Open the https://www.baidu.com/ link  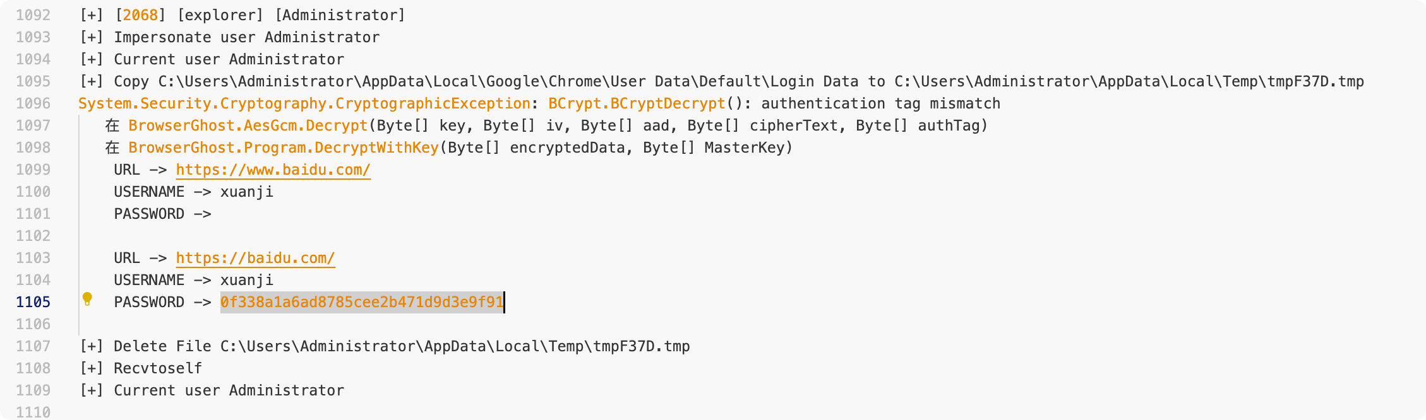coord(273,170)
